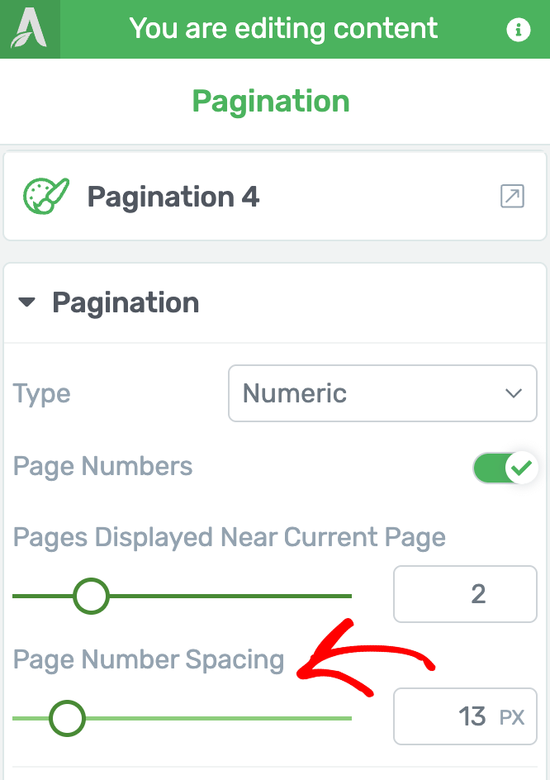This screenshot has width=550, height=780.
Task: Open the info icon in green header
Action: [518, 30]
